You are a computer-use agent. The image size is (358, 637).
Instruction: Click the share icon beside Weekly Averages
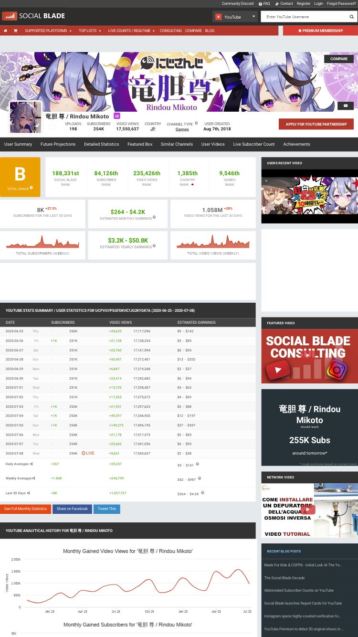pos(34,478)
